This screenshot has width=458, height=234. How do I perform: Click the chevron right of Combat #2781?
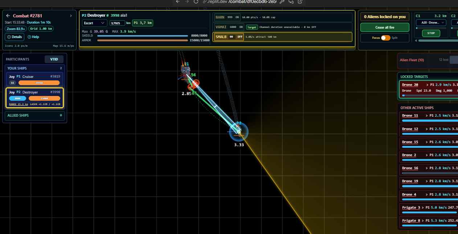coord(71,16)
